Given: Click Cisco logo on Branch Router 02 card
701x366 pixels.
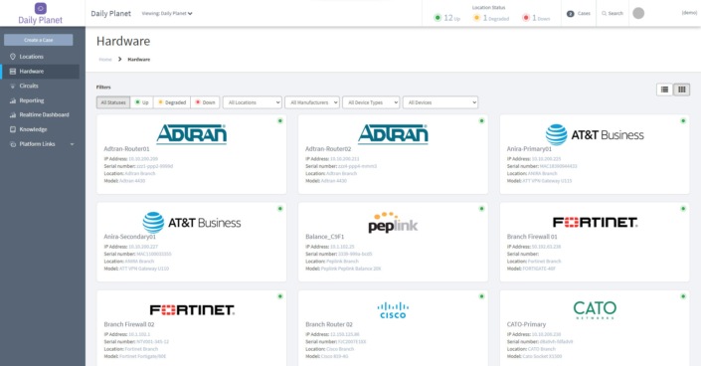Looking at the screenshot, I should click(x=393, y=310).
